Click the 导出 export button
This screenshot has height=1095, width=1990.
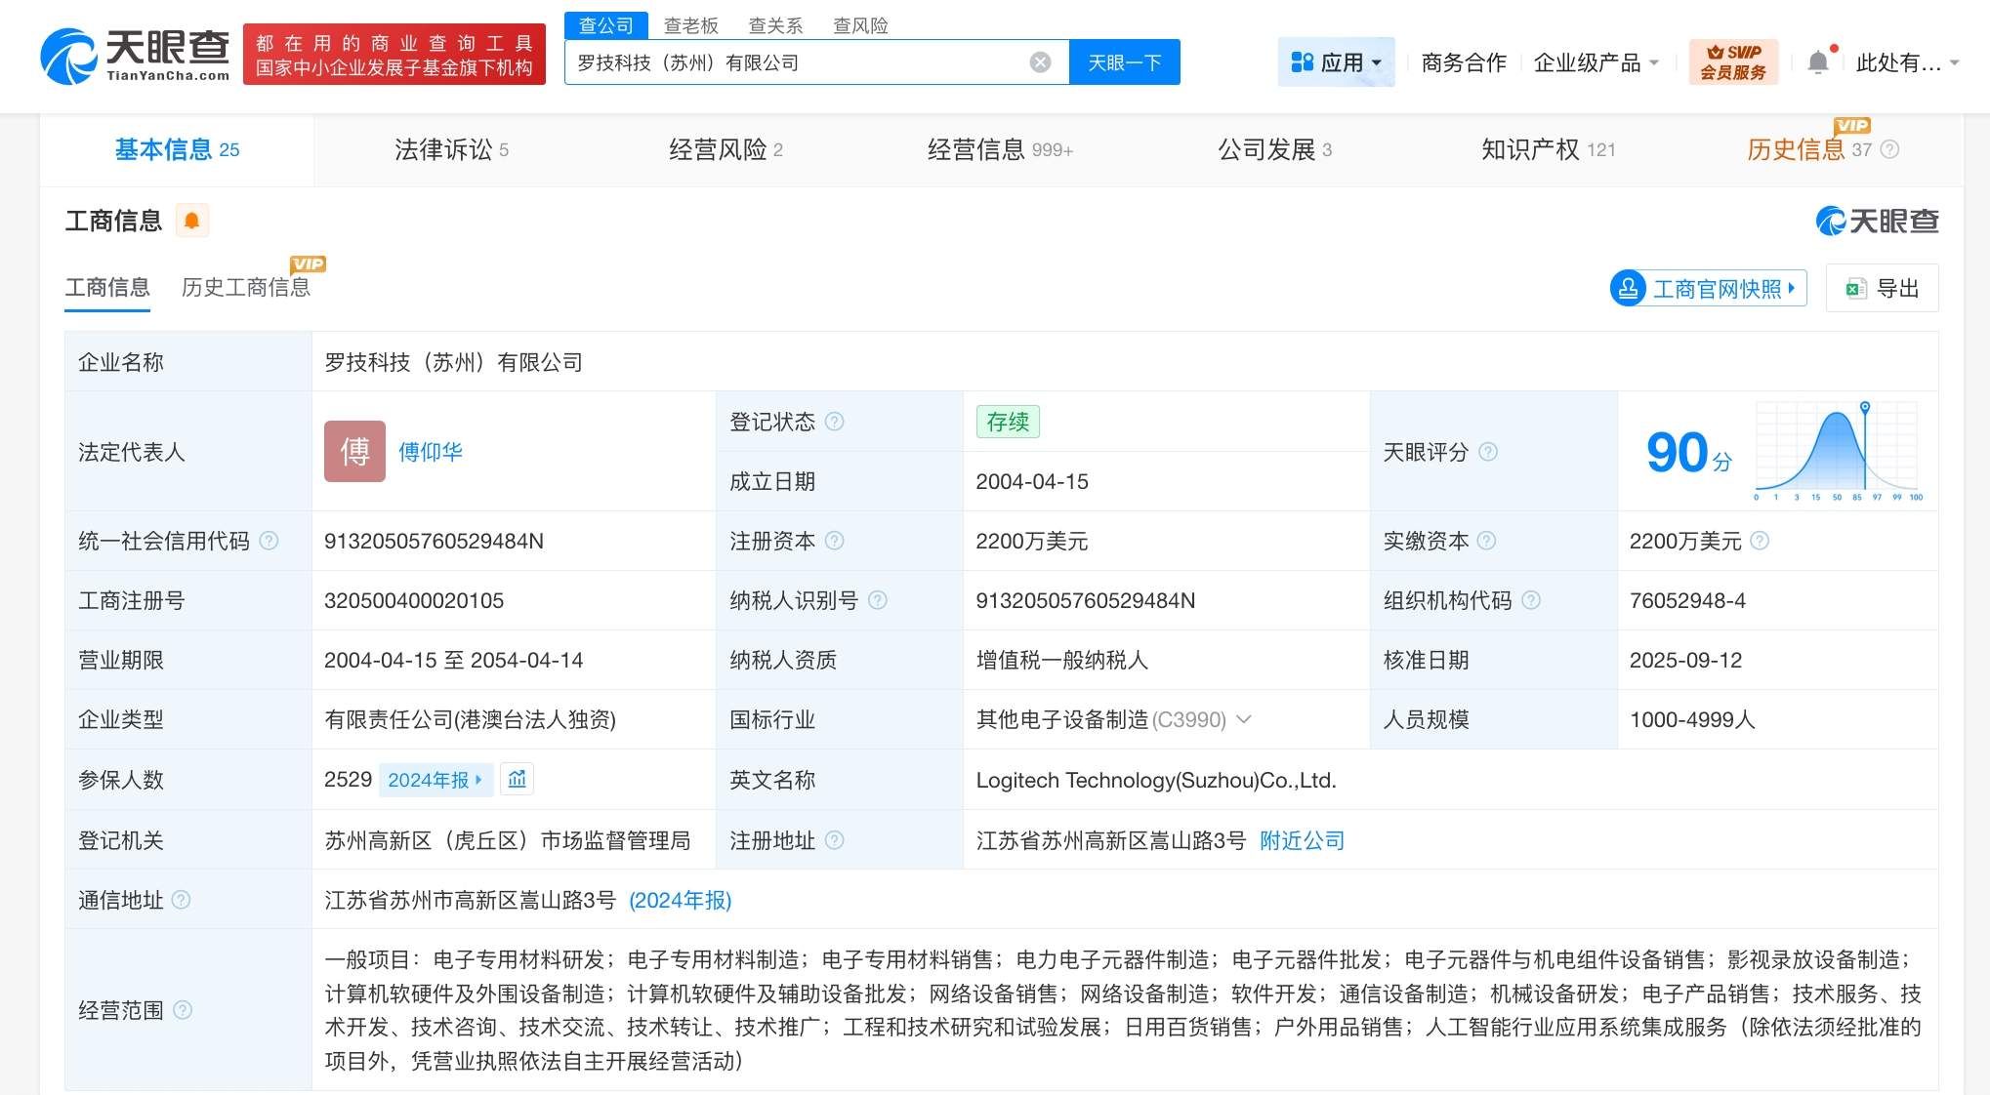(x=1883, y=288)
